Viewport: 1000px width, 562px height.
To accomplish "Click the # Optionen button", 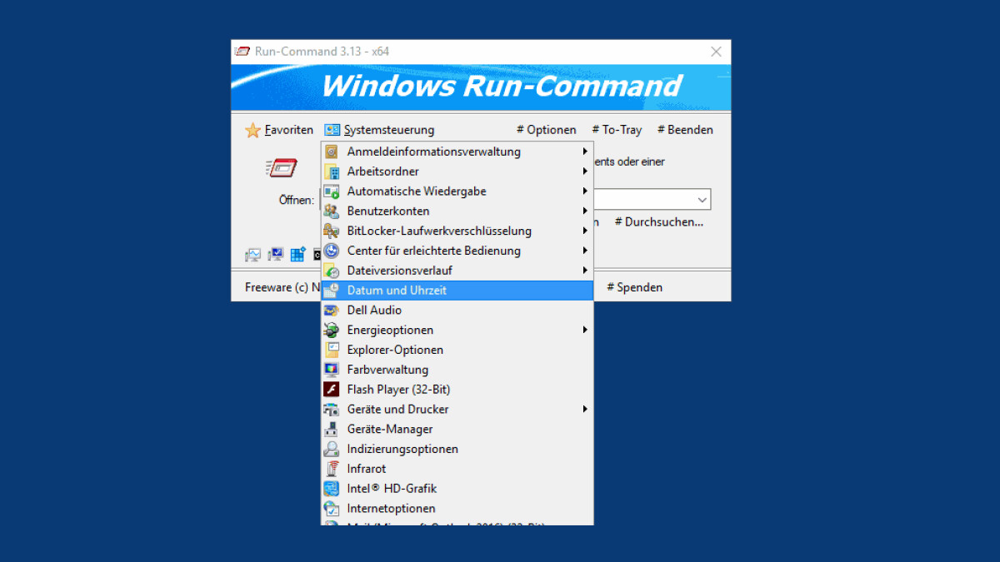I will (x=547, y=130).
